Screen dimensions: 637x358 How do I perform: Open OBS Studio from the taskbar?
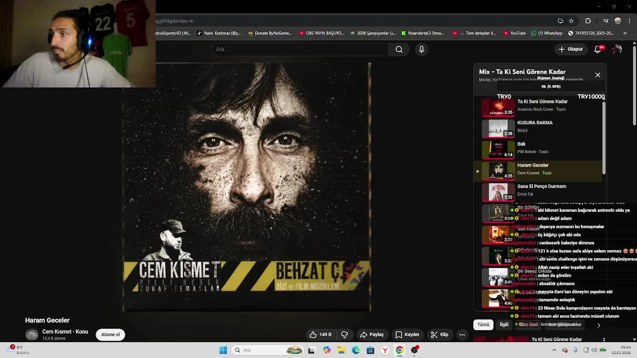415,351
